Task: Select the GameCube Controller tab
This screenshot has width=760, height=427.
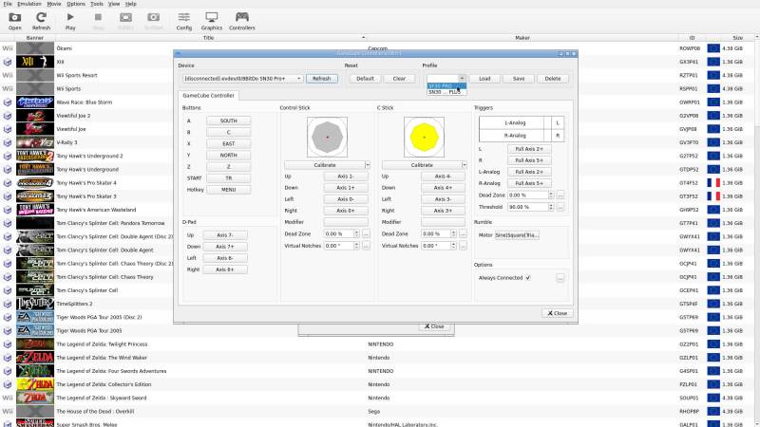Action: point(208,96)
